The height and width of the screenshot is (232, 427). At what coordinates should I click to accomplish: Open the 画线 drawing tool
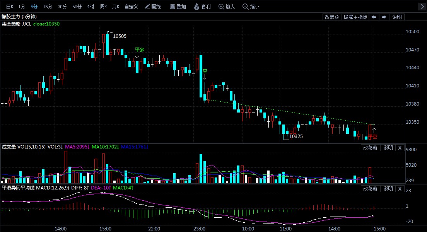point(153,7)
